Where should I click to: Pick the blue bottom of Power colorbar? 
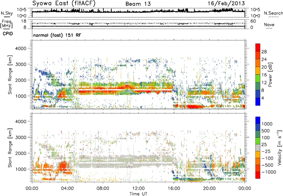pos(258,102)
